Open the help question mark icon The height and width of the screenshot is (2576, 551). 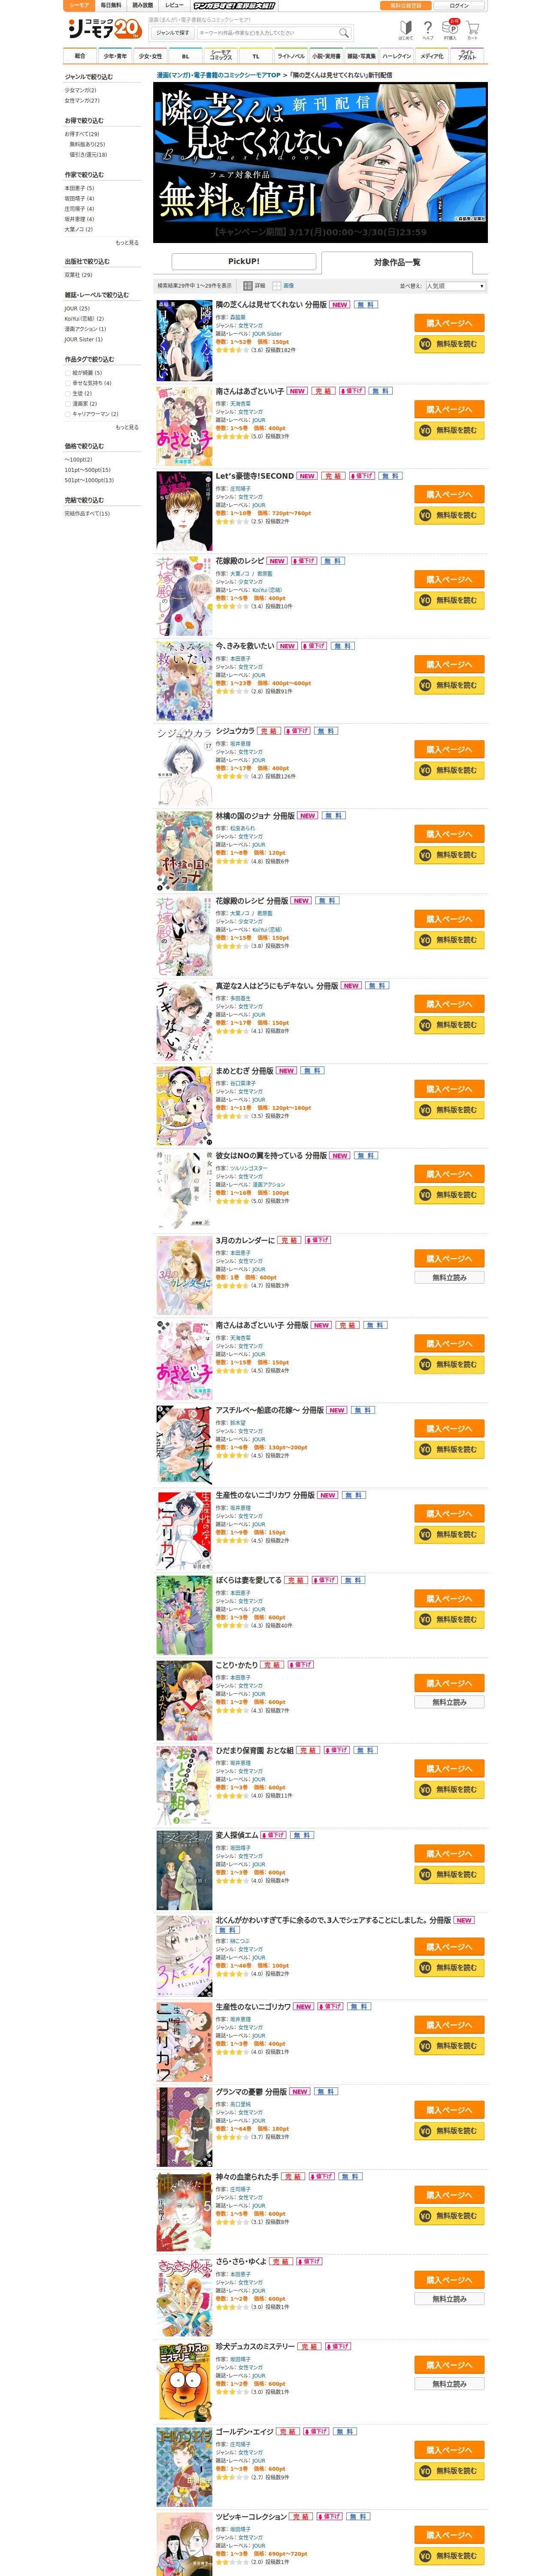pyautogui.click(x=428, y=29)
